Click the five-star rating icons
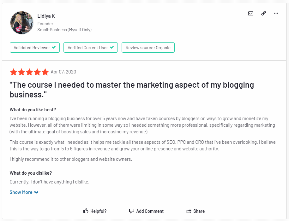The width and height of the screenshot is (289, 221). [x=29, y=72]
